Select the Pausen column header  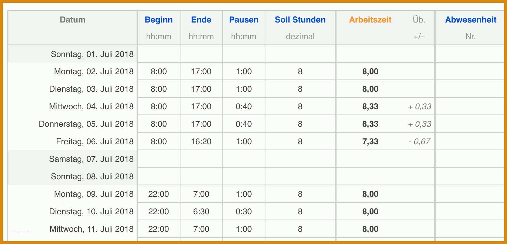click(244, 20)
